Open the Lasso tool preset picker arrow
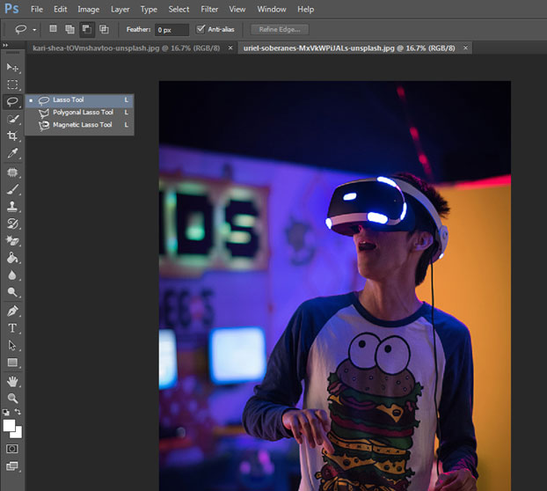The width and height of the screenshot is (547, 491). click(34, 30)
